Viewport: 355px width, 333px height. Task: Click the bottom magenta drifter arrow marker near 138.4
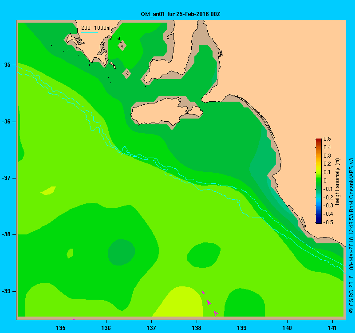point(216,313)
